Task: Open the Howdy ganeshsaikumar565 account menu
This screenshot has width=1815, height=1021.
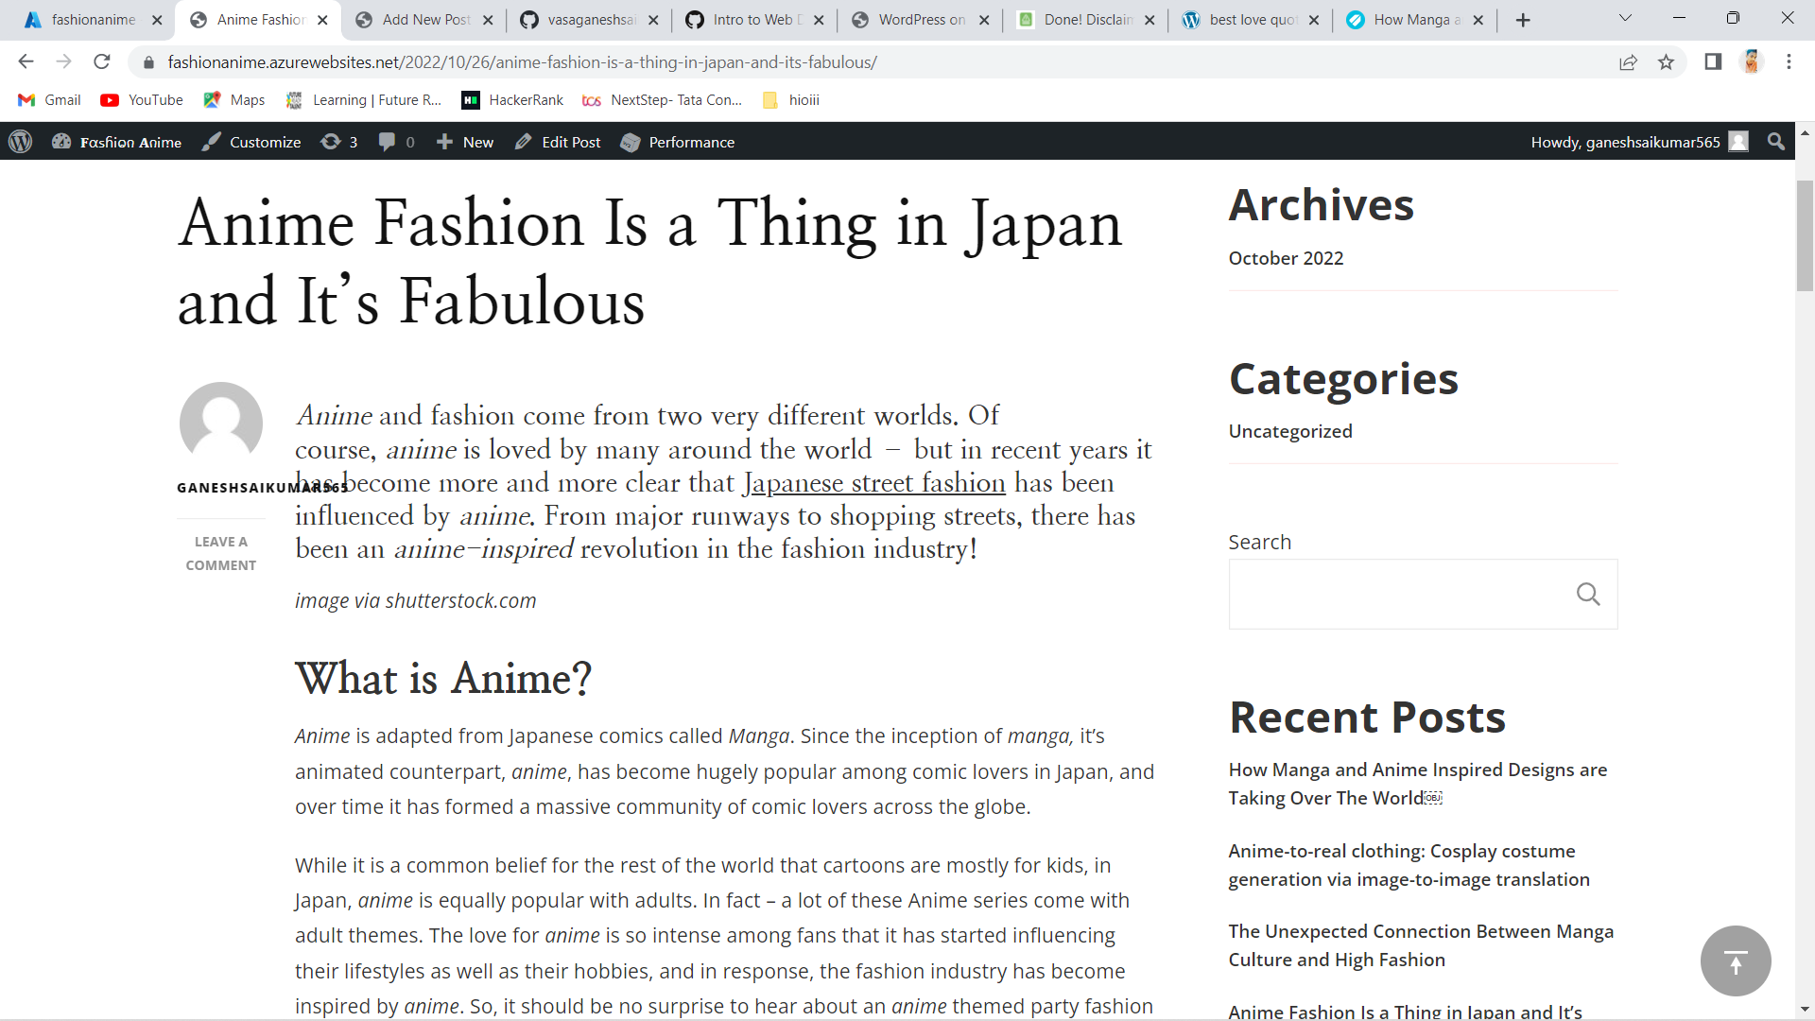Action: (1626, 142)
